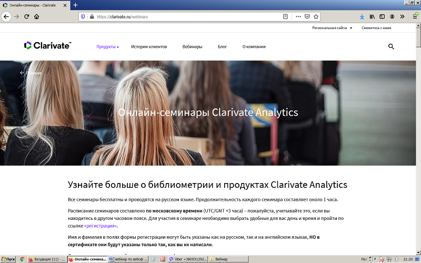Open the Firefox downloads panel

(x=362, y=16)
